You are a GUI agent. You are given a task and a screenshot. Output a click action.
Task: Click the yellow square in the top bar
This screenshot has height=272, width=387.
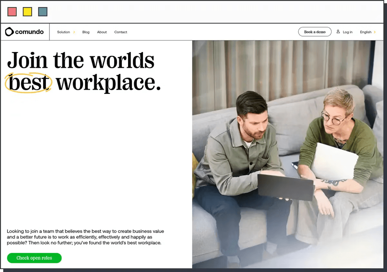coord(27,12)
